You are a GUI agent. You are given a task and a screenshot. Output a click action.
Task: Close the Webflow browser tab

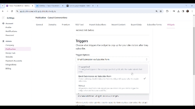point(63,6)
